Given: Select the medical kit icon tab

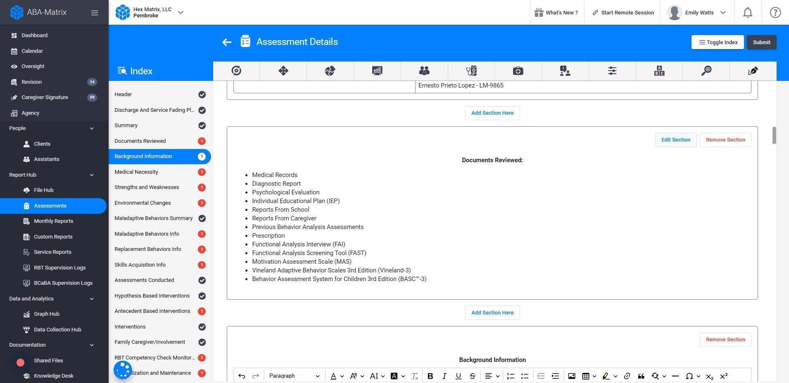Looking at the screenshot, I should 518,71.
